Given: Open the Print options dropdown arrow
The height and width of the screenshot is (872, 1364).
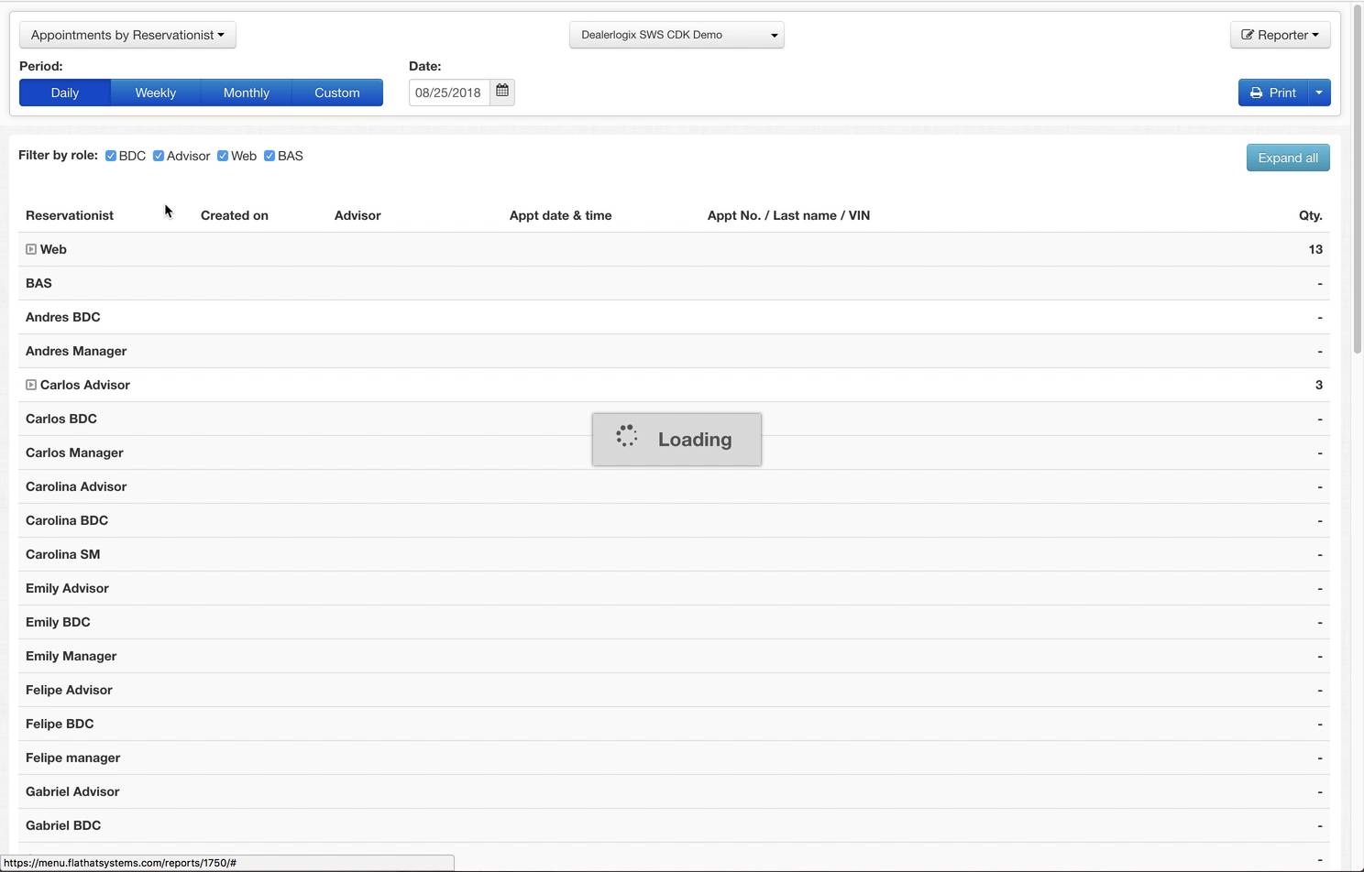Looking at the screenshot, I should (x=1319, y=93).
